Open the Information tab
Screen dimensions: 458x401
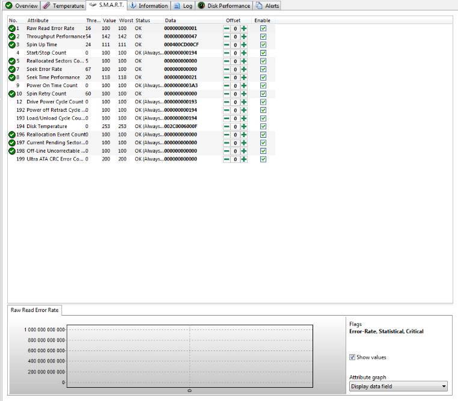pyautogui.click(x=149, y=5)
